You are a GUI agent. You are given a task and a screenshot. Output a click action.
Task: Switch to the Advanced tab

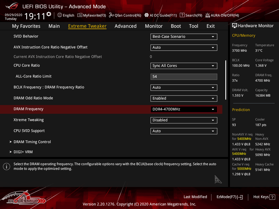(125, 26)
